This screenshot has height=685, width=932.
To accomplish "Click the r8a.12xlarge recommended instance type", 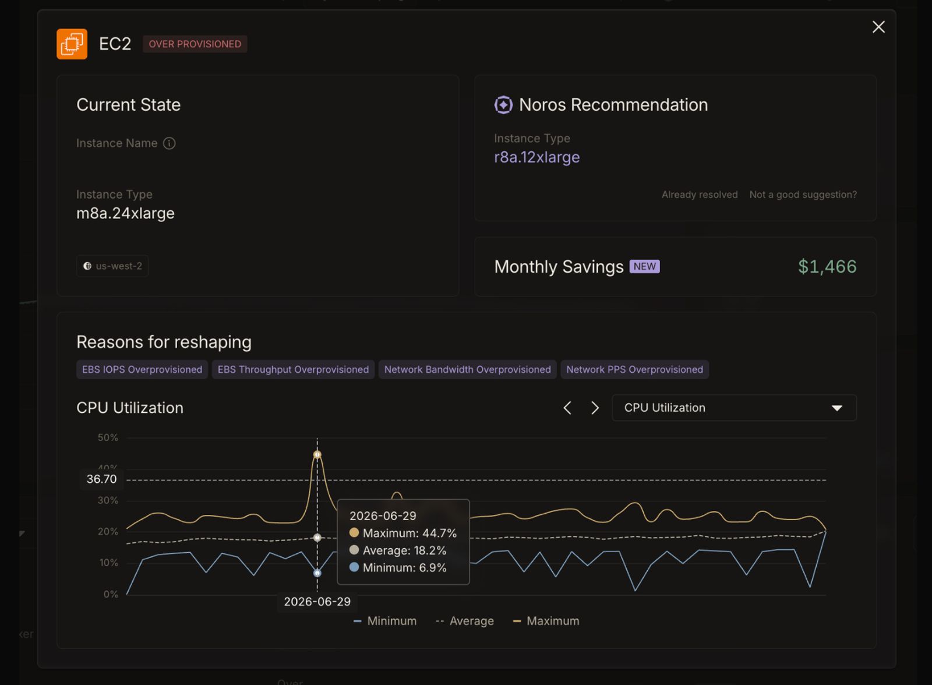I will 537,157.
